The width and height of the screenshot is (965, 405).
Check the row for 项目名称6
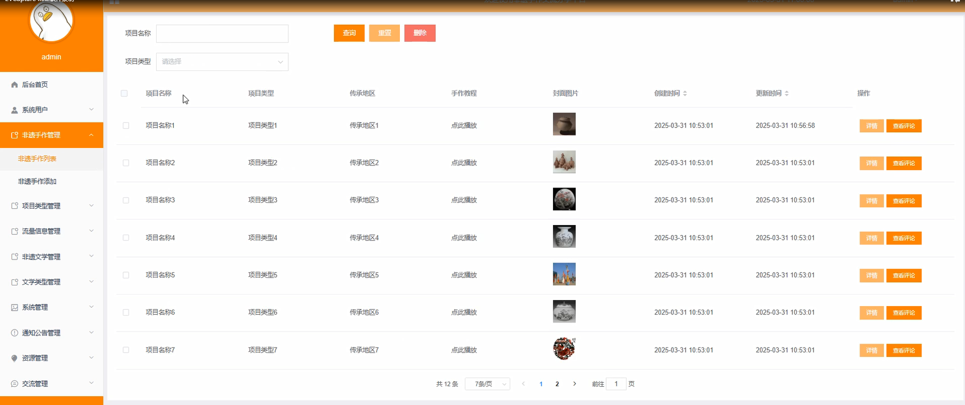pyautogui.click(x=126, y=312)
